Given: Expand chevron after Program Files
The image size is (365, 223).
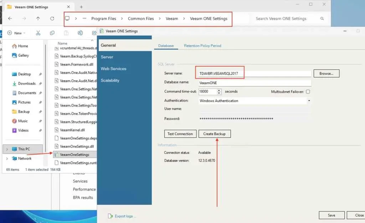Looking at the screenshot, I should click(x=122, y=19).
